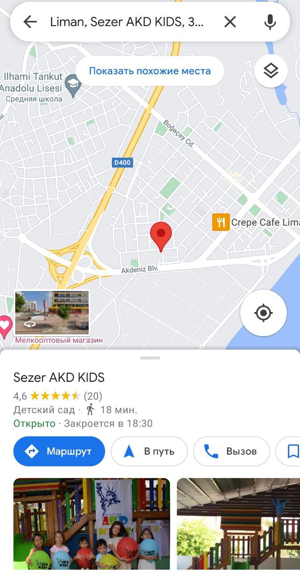
Task: Expand the place sheet using drag handle
Action: (x=150, y=358)
